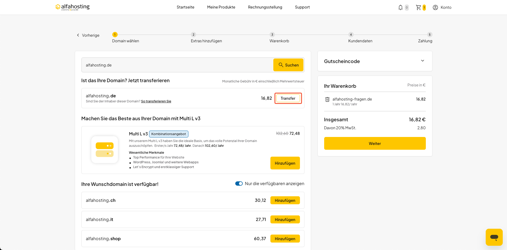507x250 pixels.
Task: Click the Suchen button
Action: [288, 65]
